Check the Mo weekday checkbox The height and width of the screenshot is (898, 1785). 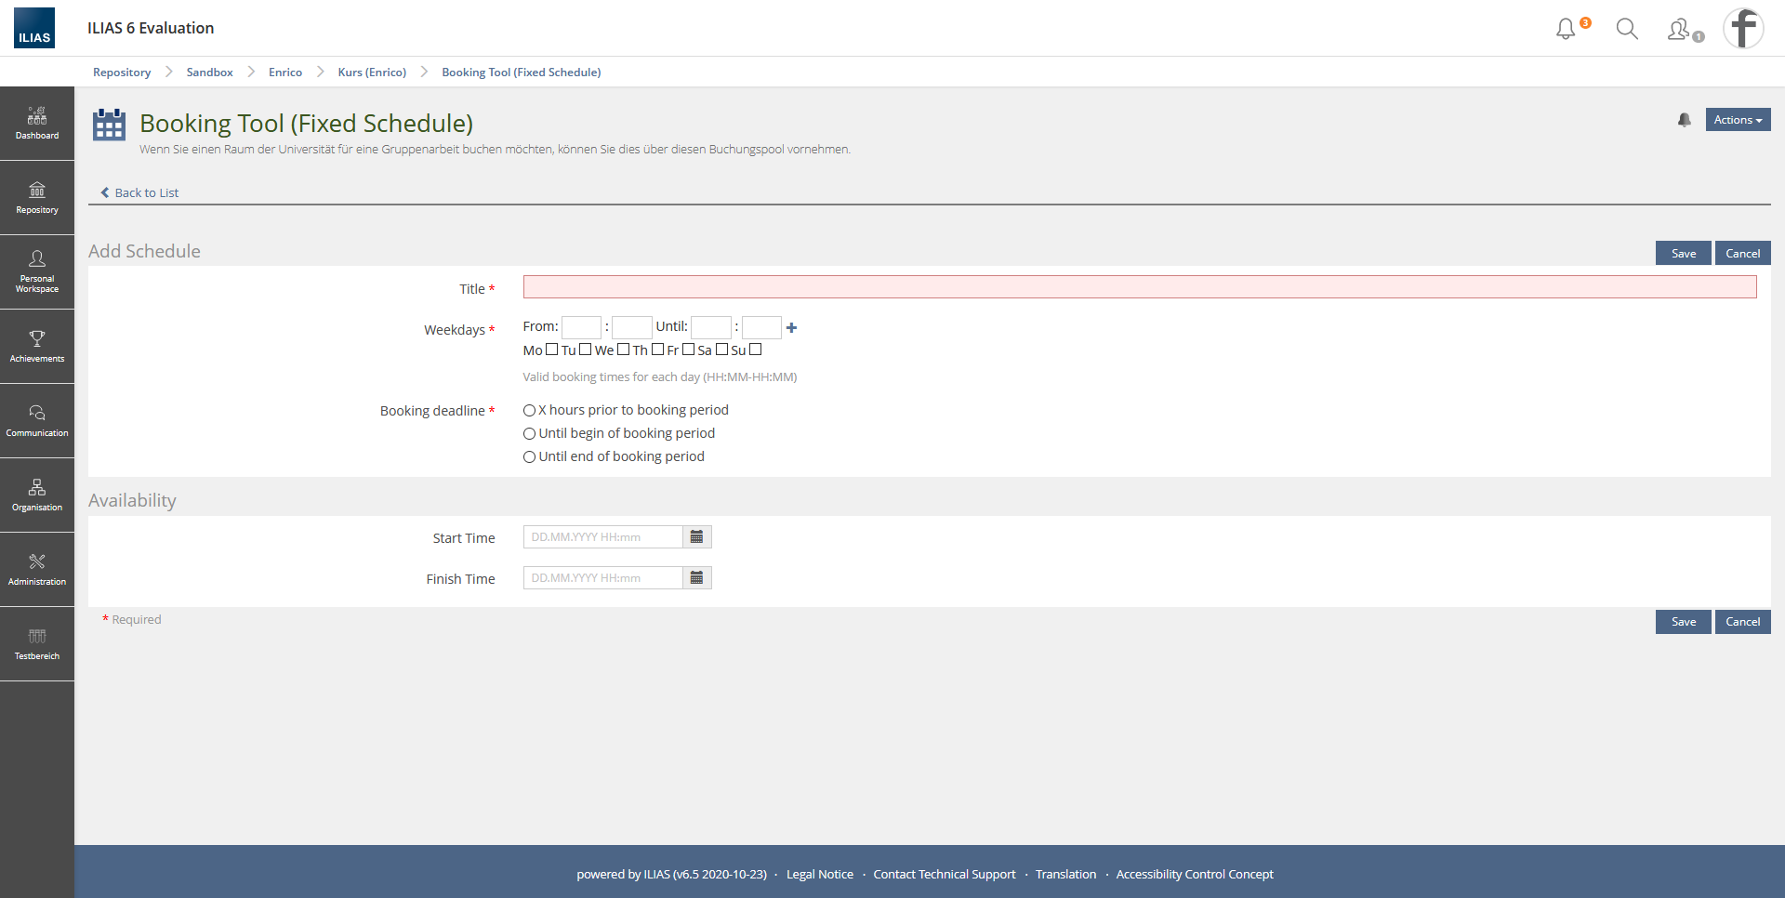551,350
